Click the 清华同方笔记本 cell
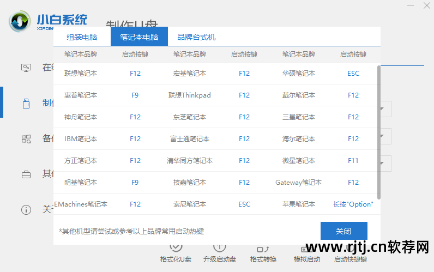The height and width of the screenshot is (272, 434). (x=190, y=160)
